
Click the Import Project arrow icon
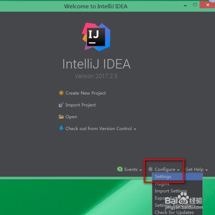[61, 105]
